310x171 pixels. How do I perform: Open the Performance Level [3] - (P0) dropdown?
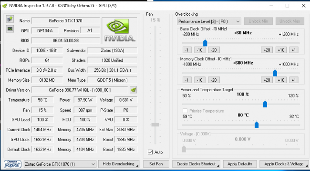click(x=209, y=21)
